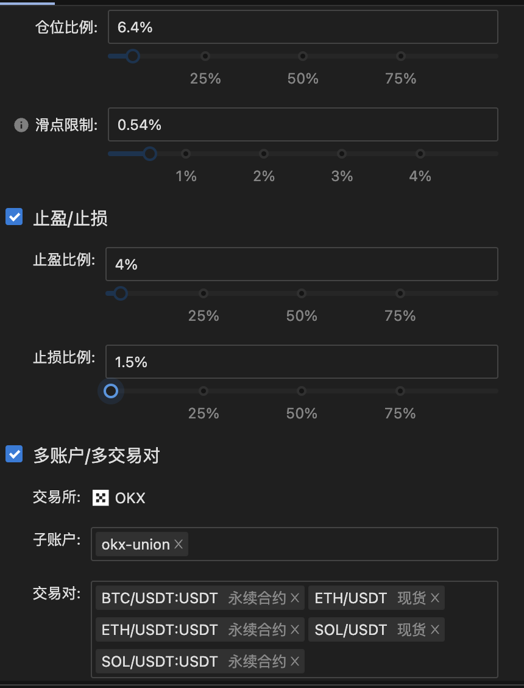Remove BTC/USDT:USDT 永续合约 trading pair

[295, 598]
